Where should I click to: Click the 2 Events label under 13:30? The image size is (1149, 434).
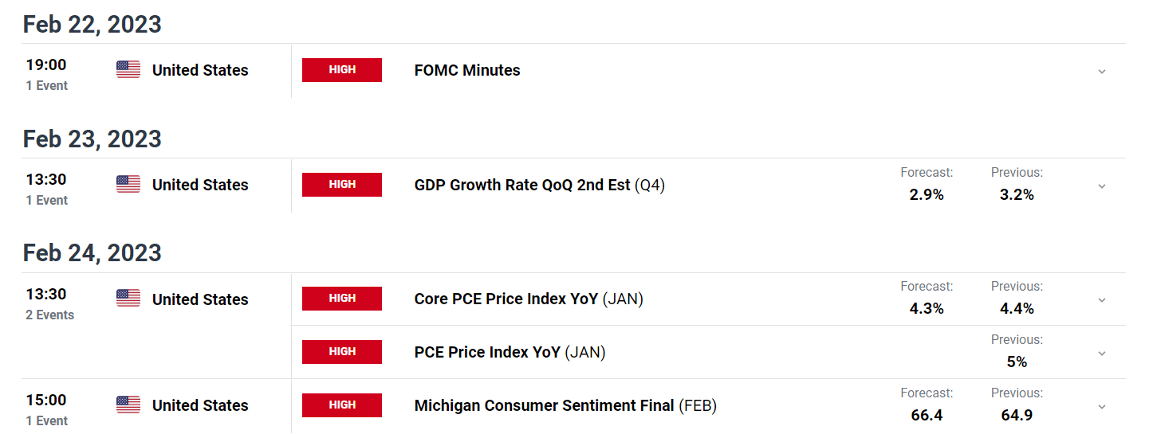click(x=49, y=315)
